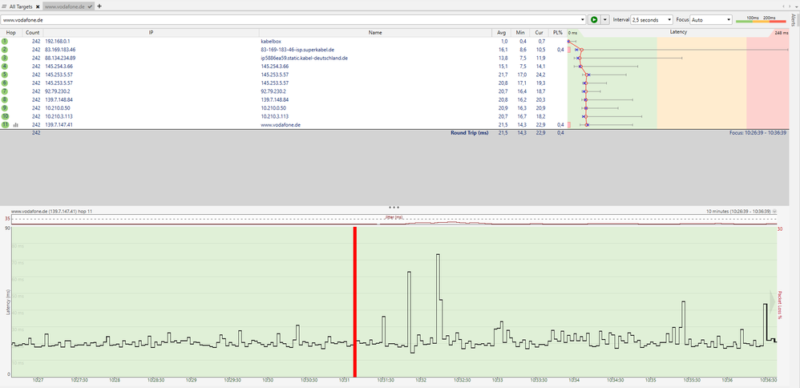
Task: Open the Alerts side panel
Action: pyautogui.click(x=794, y=20)
